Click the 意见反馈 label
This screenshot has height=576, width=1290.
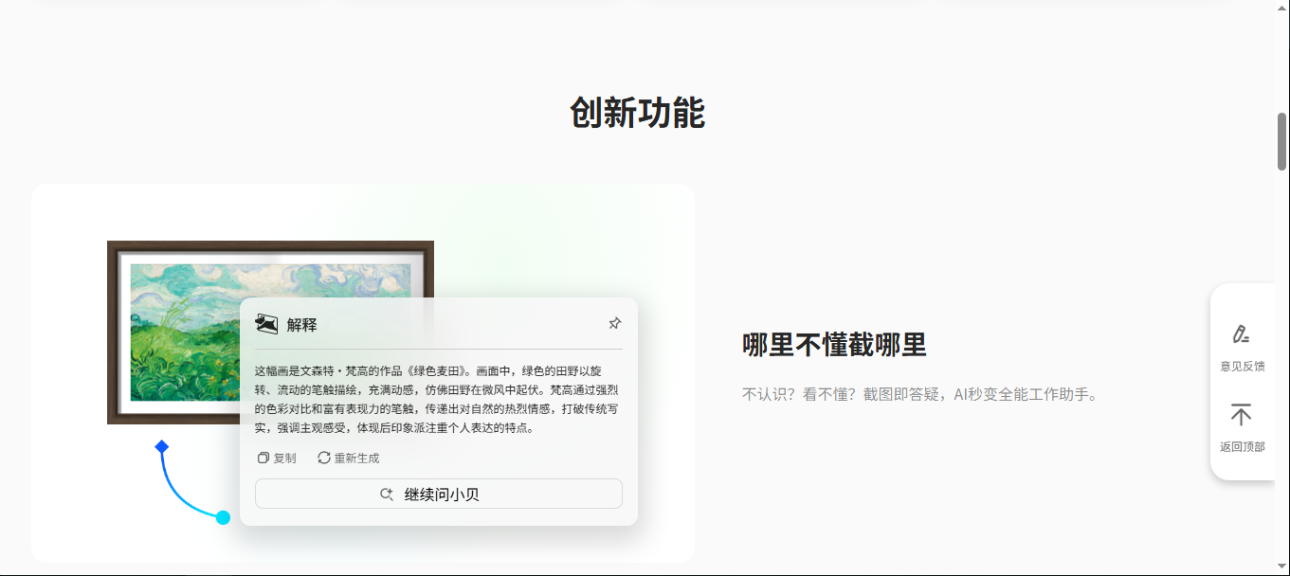(1242, 367)
